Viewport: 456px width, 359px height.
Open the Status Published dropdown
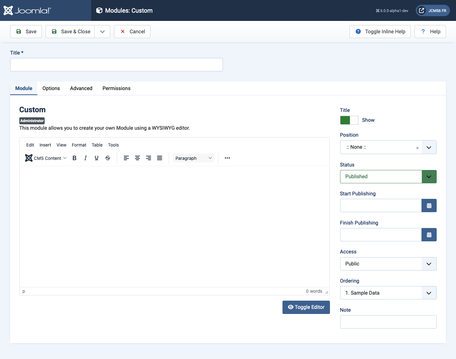388,177
